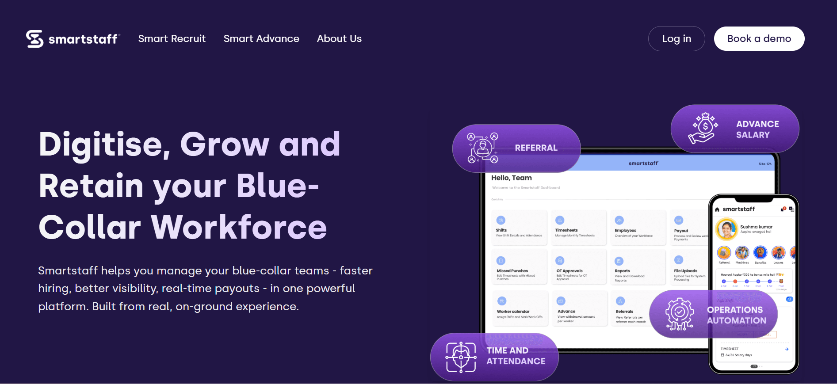Click Sushma kumar's profile photo

pos(726,229)
